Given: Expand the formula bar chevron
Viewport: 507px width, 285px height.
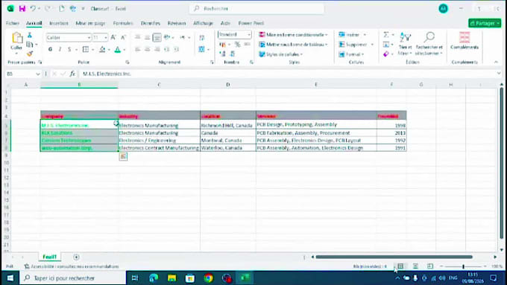Looking at the screenshot, I should coord(498,74).
